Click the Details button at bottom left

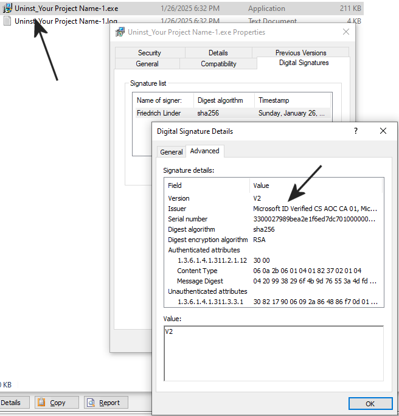click(x=10, y=403)
